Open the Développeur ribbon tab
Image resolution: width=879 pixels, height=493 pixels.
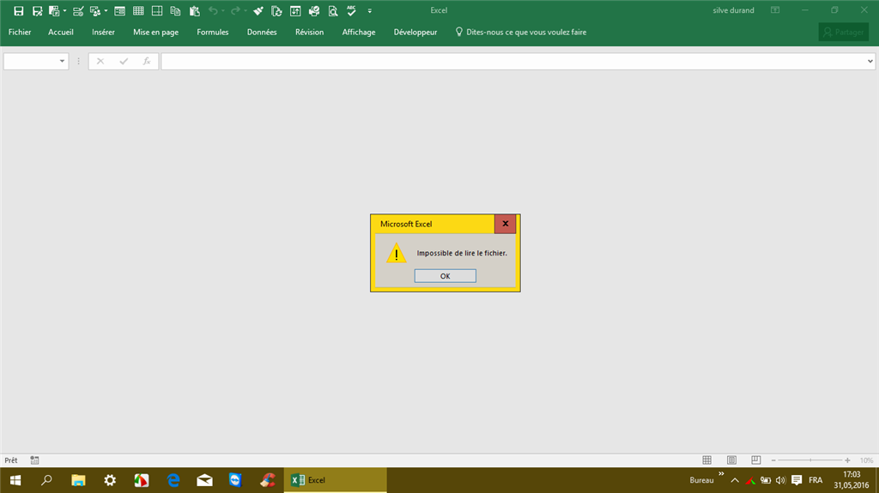(415, 32)
